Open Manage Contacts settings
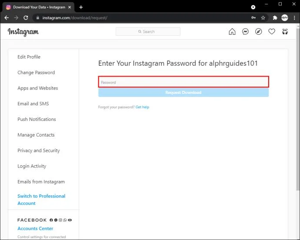Image resolution: width=300 pixels, height=240 pixels. click(x=36, y=135)
